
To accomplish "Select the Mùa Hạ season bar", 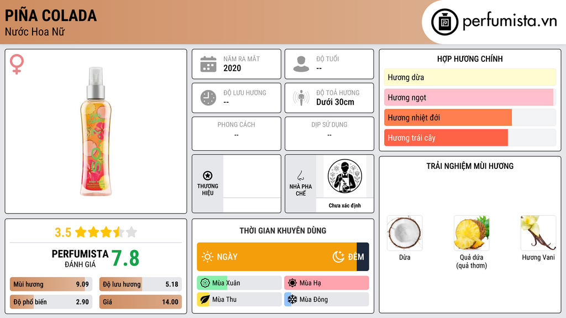I will click(326, 283).
